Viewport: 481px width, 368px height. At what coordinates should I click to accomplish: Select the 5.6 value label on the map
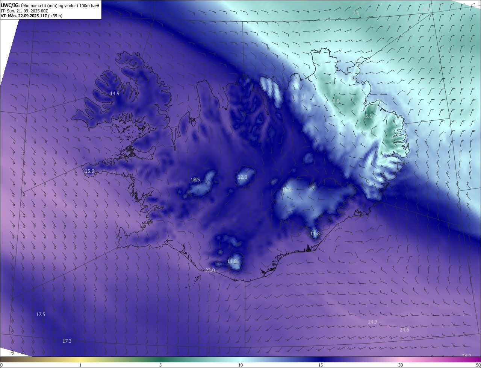coord(368,116)
